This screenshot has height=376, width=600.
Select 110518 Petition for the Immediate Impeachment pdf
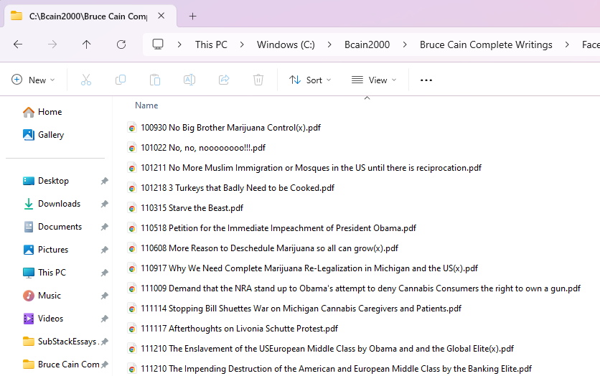coord(278,228)
